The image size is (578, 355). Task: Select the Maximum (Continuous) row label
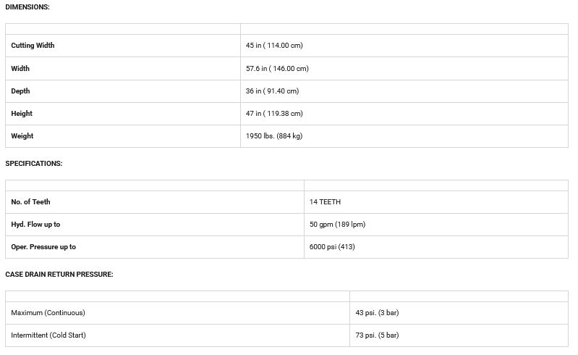48,313
